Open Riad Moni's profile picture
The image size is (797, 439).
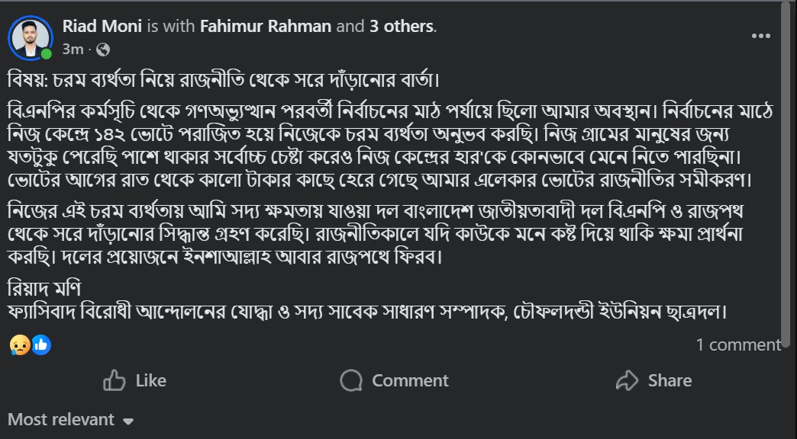31,37
